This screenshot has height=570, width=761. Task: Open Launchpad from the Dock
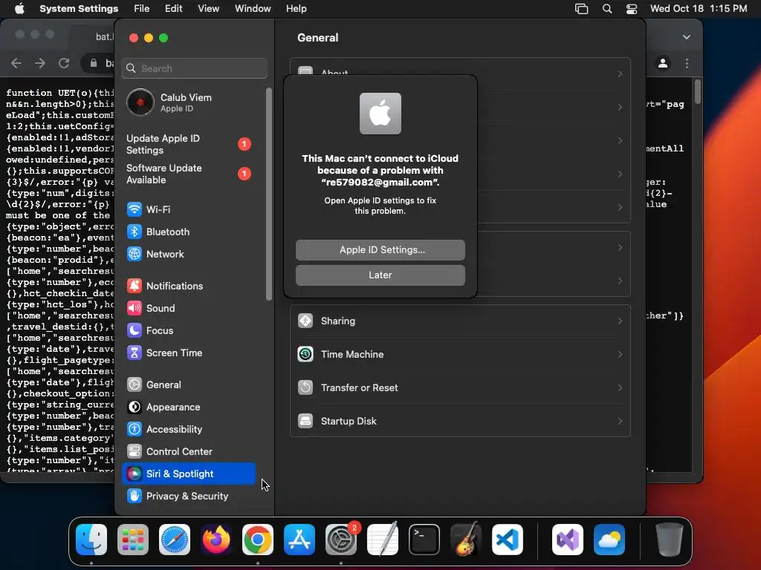click(x=133, y=540)
